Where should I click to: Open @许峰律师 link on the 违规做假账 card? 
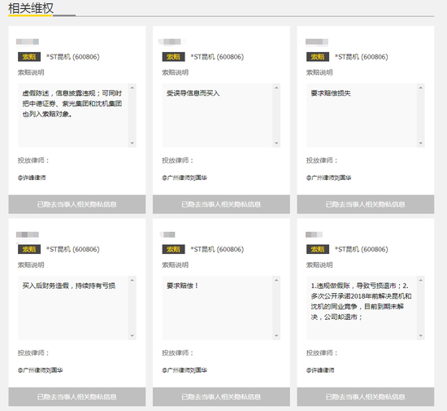[x=320, y=370]
